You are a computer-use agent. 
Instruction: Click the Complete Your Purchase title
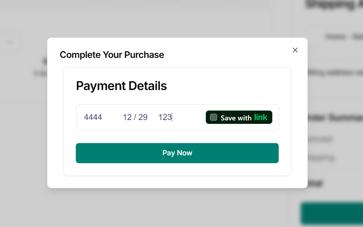tap(112, 55)
